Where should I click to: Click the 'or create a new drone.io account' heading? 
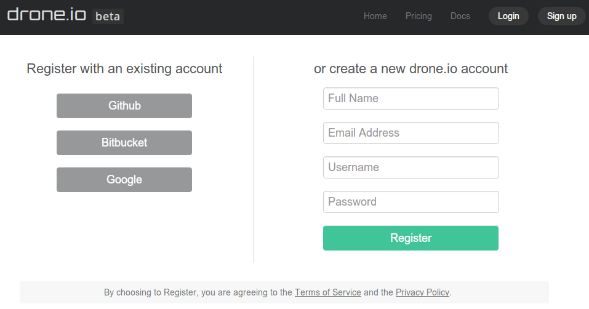coord(411,69)
